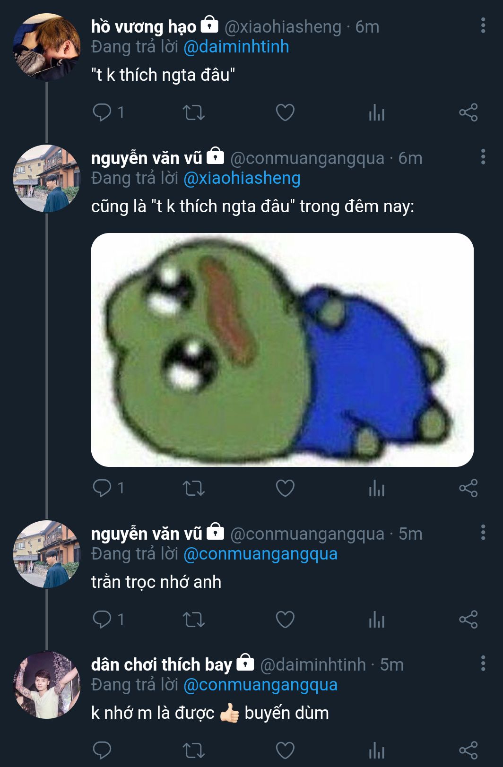This screenshot has width=503, height=767.
Task: Reply to hồ vương hạo's tweet
Action: click(x=102, y=112)
